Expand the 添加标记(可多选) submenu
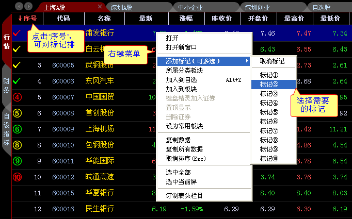352x219 pixels. 204,61
